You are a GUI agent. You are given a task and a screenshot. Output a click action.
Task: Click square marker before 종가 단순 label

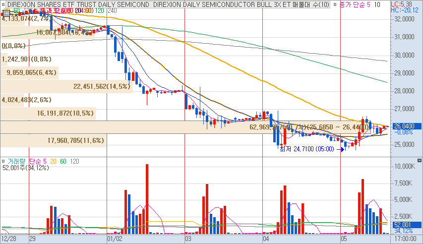(335, 4)
